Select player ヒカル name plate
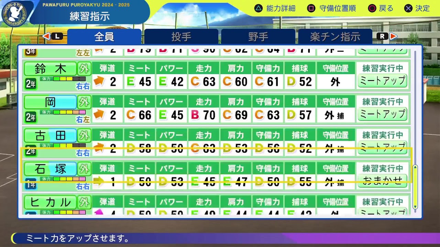Screen dimensions: 440x247 coord(50,202)
